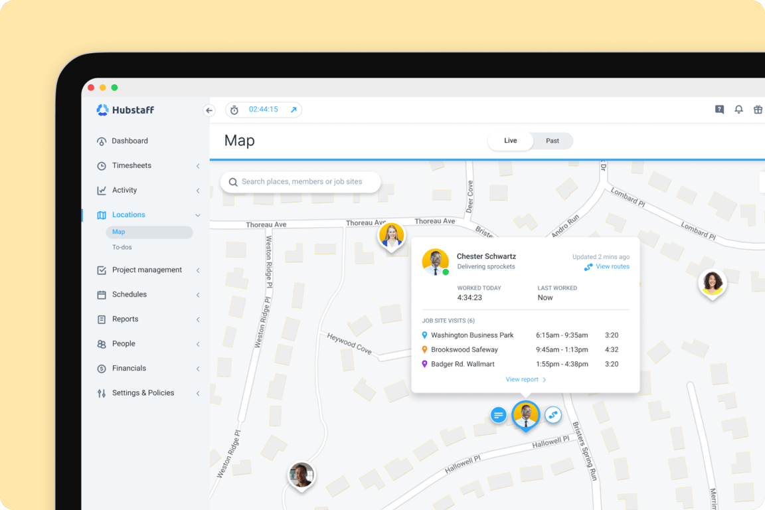765x510 pixels.
Task: Open the notes icon left of Chester's marker
Action: (499, 414)
